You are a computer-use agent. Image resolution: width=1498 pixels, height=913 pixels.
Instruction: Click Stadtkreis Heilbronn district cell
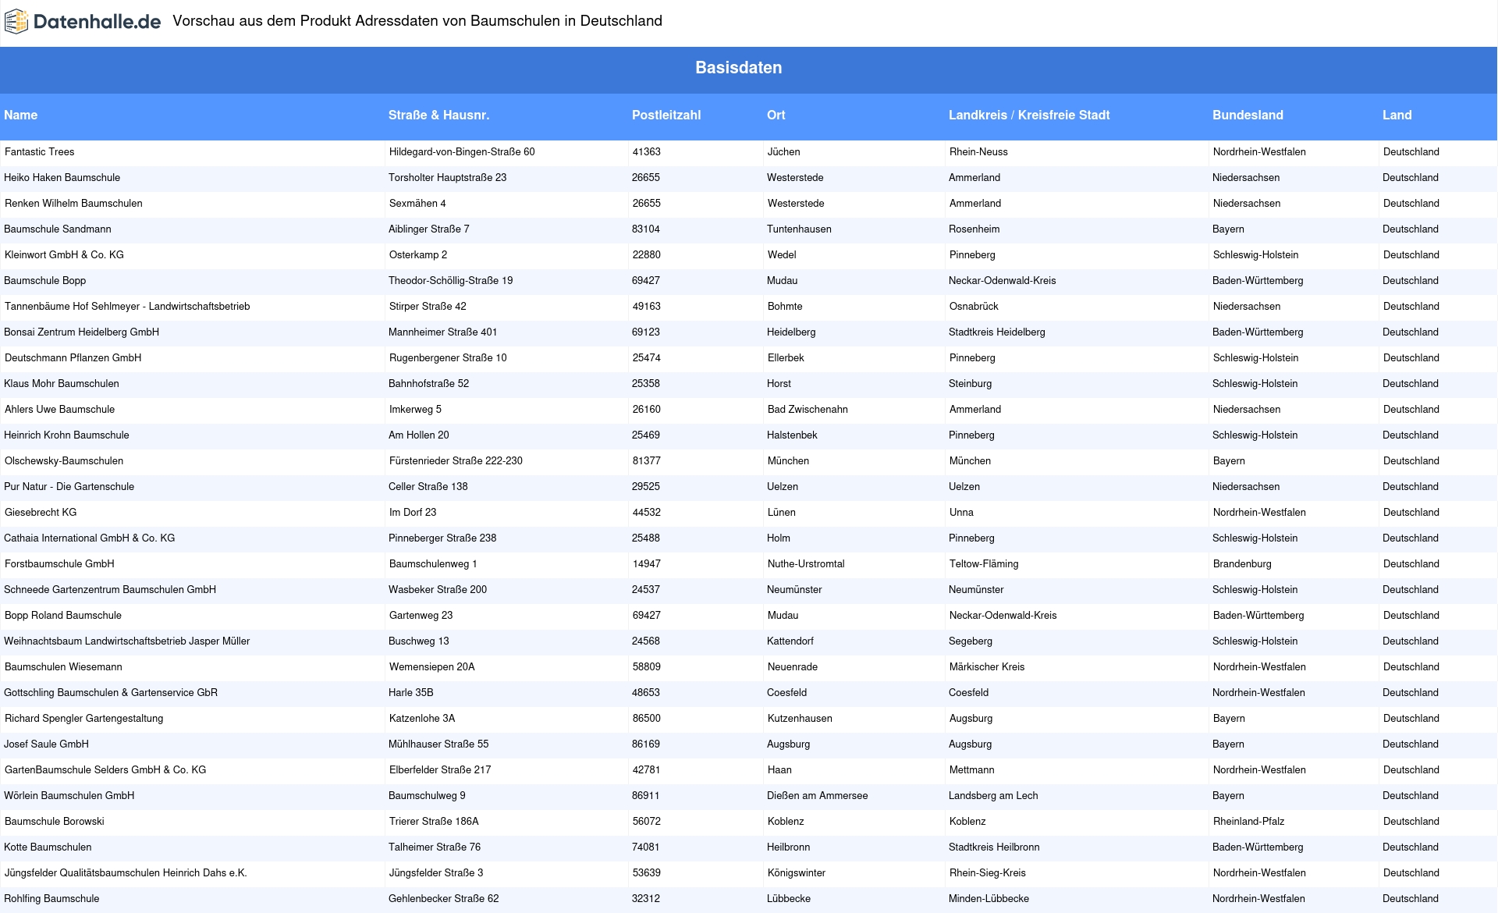point(994,847)
